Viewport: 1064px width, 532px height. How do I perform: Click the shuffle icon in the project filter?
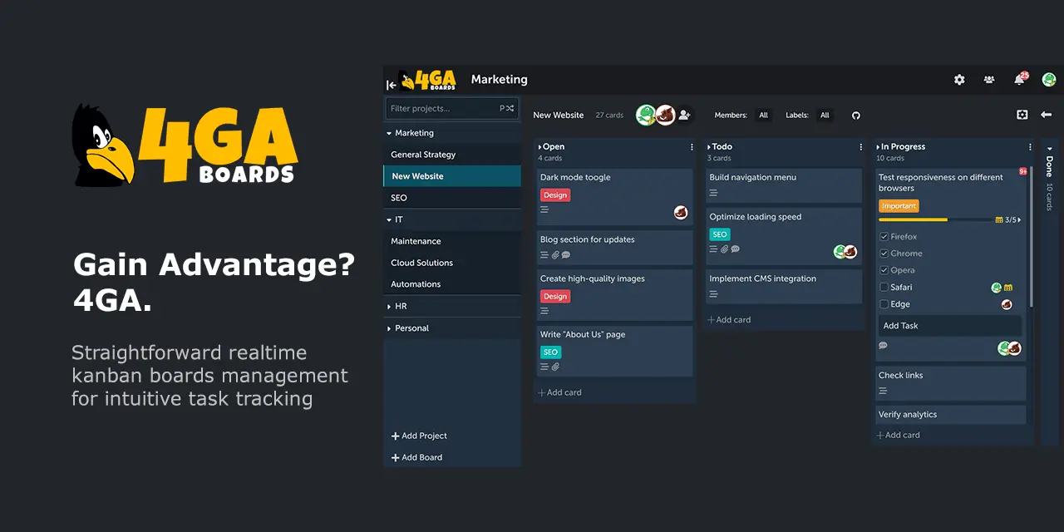coord(511,108)
